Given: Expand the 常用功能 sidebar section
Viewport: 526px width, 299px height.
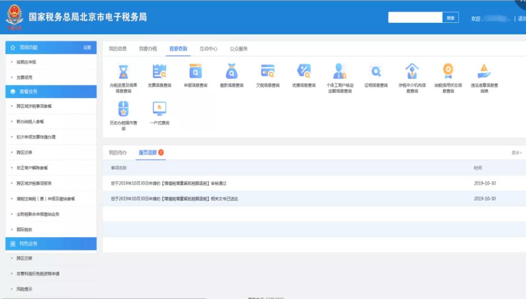Looking at the screenshot, I should tap(30, 48).
